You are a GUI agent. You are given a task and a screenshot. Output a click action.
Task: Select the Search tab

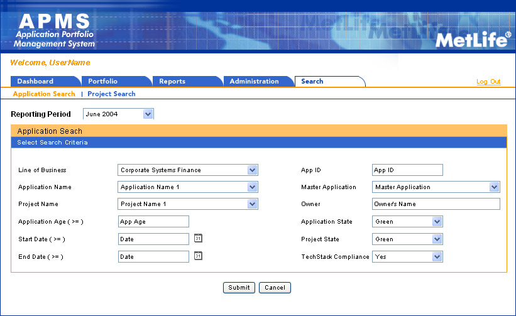click(x=329, y=81)
